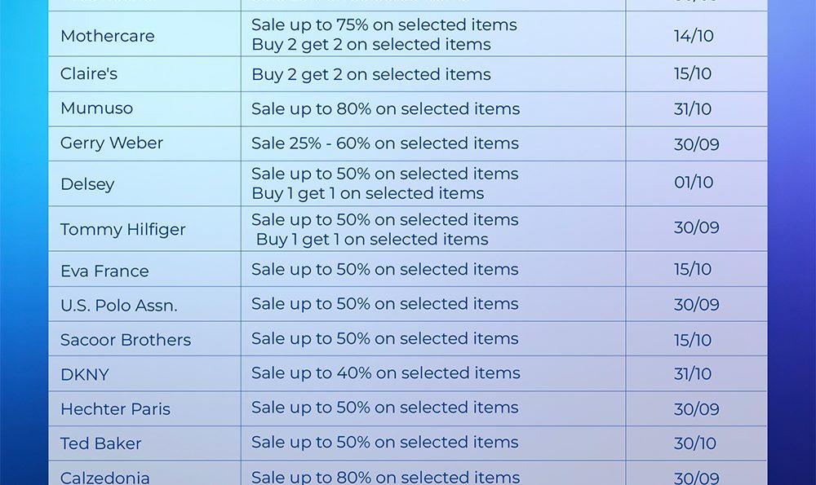This screenshot has width=816, height=485.
Task: Select Ted Baker's 30/10 end date
Action: (695, 443)
